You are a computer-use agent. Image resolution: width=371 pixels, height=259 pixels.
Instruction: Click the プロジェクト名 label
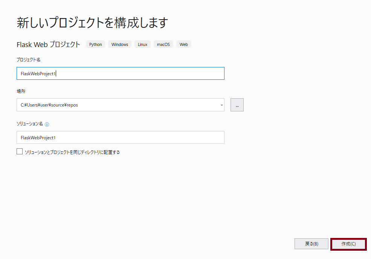[28, 59]
